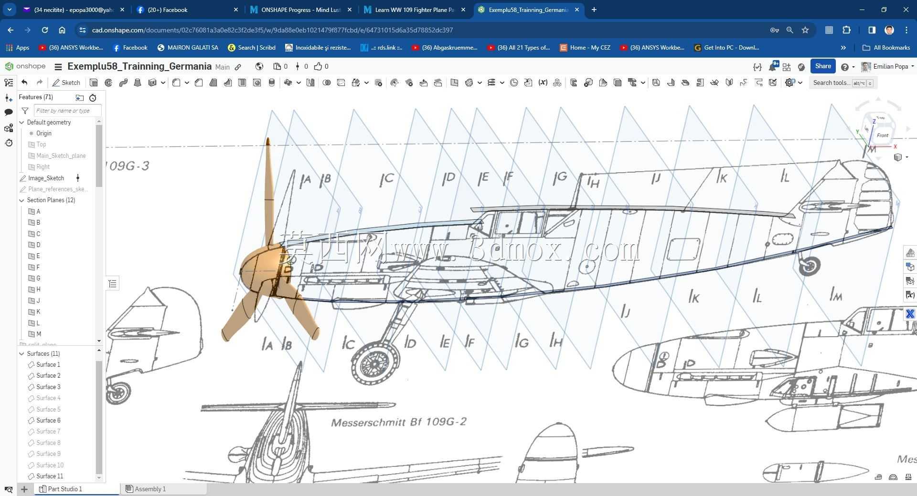Select section plane G in the tree
The height and width of the screenshot is (496, 917).
coord(38,279)
